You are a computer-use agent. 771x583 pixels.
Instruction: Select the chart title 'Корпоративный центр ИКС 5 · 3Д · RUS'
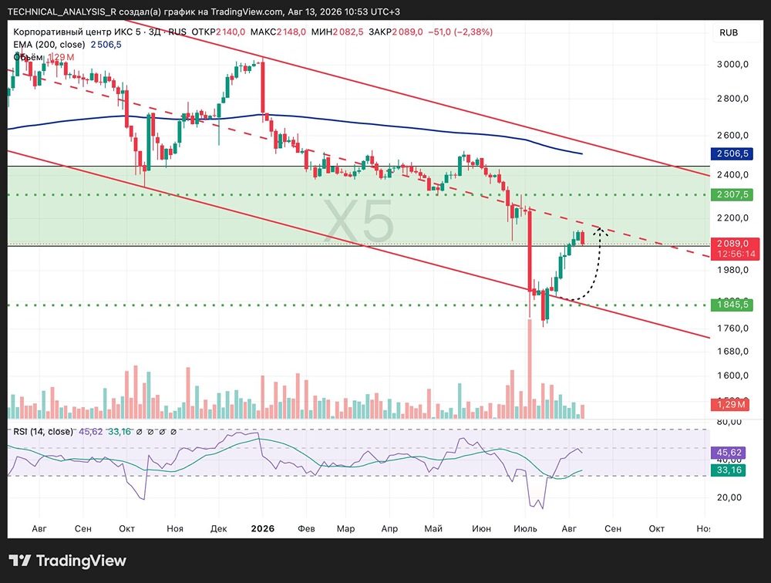point(99,32)
